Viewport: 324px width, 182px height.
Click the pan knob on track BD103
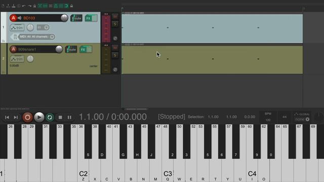30,27
